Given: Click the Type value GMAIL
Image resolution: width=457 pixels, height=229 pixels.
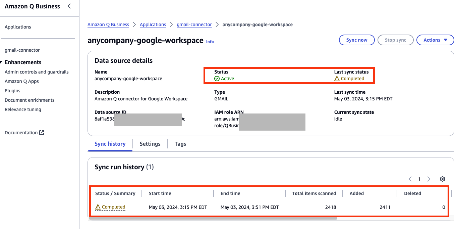Looking at the screenshot, I should click(221, 99).
